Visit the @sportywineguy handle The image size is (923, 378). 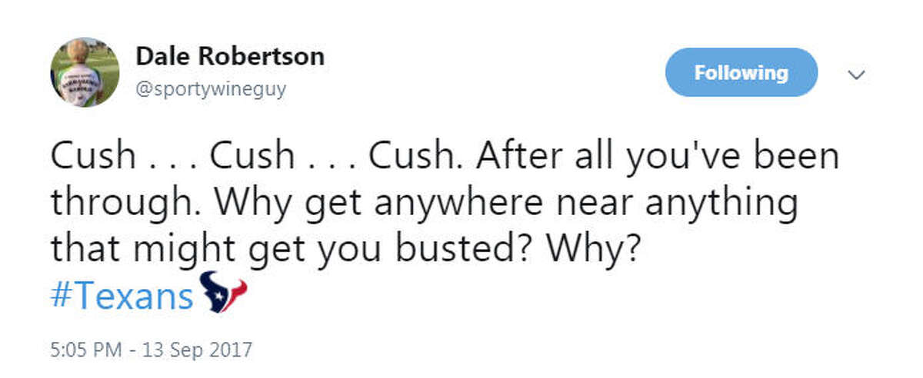[x=211, y=89]
